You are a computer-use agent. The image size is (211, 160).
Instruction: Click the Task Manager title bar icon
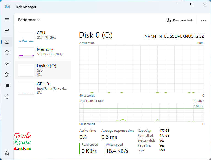[x=7, y=7]
